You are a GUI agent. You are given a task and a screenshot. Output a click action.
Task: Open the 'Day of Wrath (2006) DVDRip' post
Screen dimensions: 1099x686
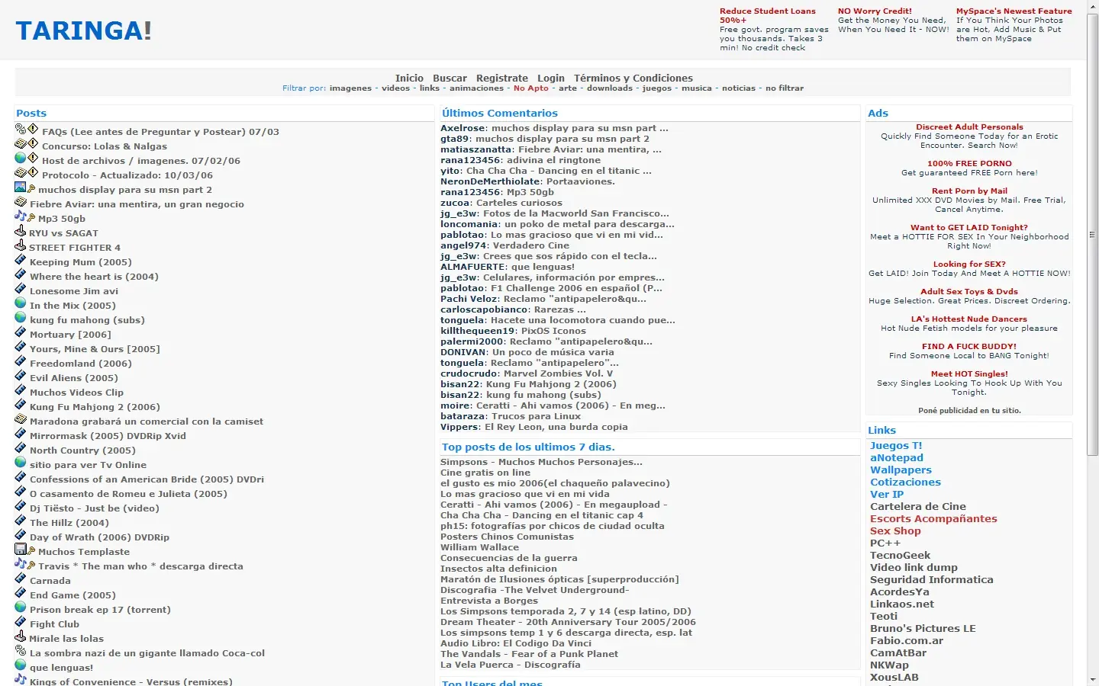(99, 537)
